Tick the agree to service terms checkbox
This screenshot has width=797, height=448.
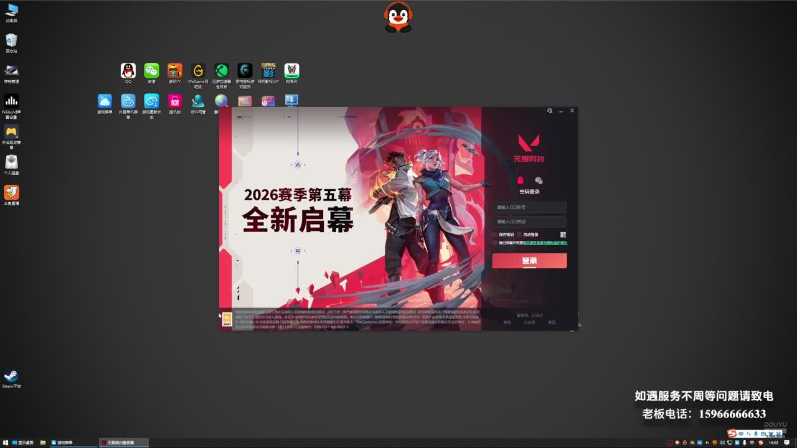[496, 243]
